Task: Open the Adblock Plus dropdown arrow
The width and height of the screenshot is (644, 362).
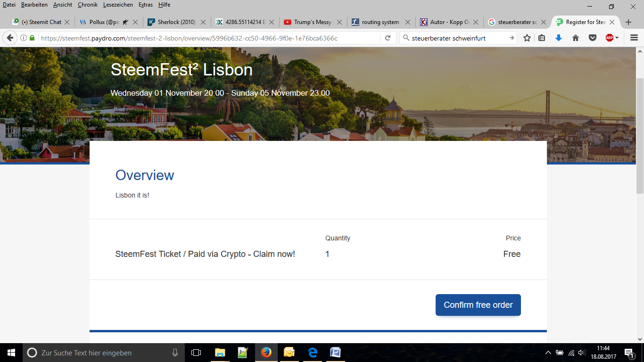Action: (617, 38)
